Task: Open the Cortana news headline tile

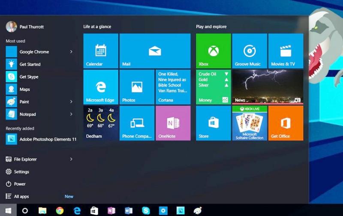Action: pos(173,87)
